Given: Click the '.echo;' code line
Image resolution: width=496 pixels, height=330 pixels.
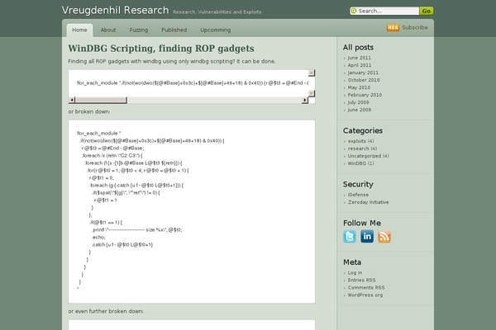Looking at the screenshot, I should click(x=98, y=237).
